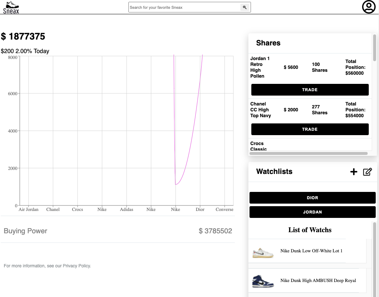Open the JORDAN watchlist

[312, 212]
